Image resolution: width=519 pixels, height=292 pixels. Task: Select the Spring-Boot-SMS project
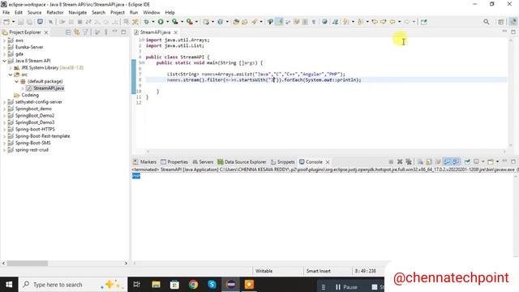click(32, 143)
